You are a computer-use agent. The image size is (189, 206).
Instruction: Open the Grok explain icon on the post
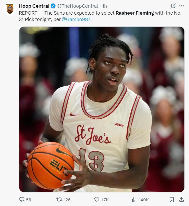(x=173, y=6)
